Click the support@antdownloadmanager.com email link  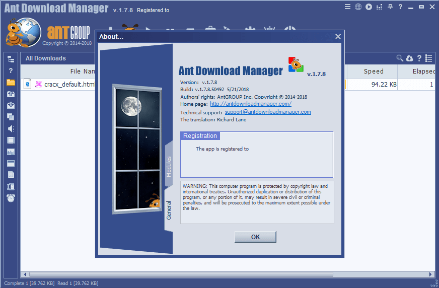(x=268, y=112)
